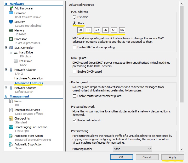Open Checkpoints icon in Management
The width and height of the screenshot is (188, 163).
coord(11,118)
